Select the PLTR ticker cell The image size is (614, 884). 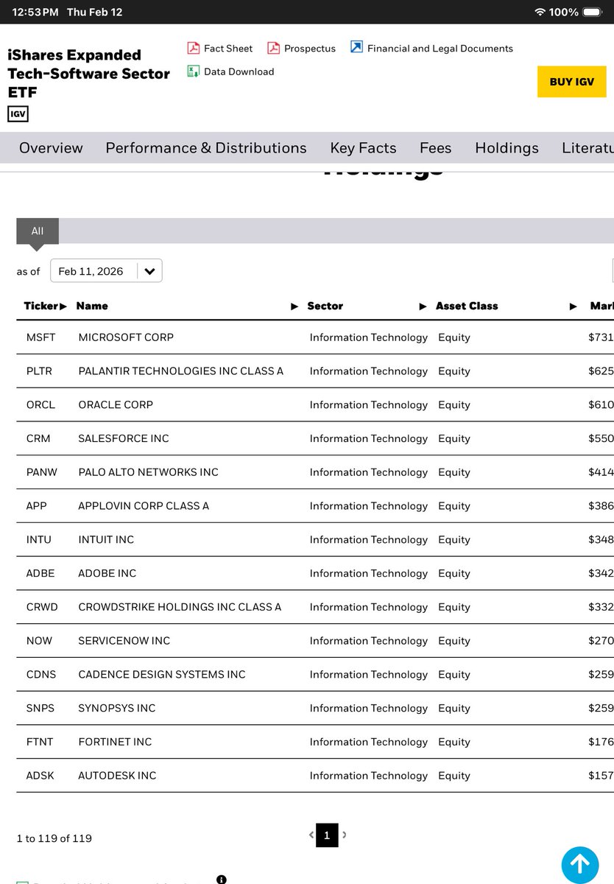coord(39,371)
